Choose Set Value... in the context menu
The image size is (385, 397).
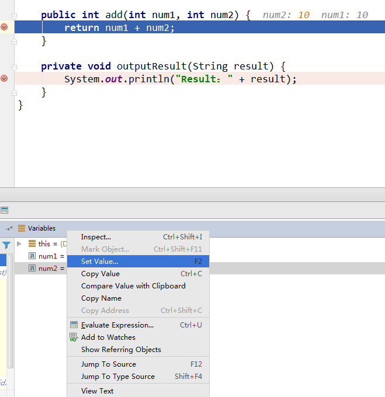[x=138, y=262]
